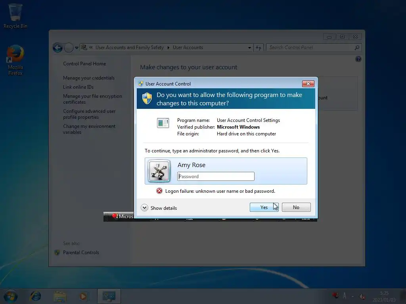
Task: Open Mozilla Firefox desktop shortcut
Action: 15,60
